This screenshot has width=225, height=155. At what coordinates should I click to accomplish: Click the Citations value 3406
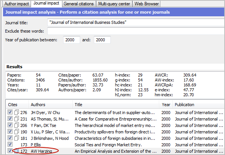pyautogui.click(x=40, y=80)
